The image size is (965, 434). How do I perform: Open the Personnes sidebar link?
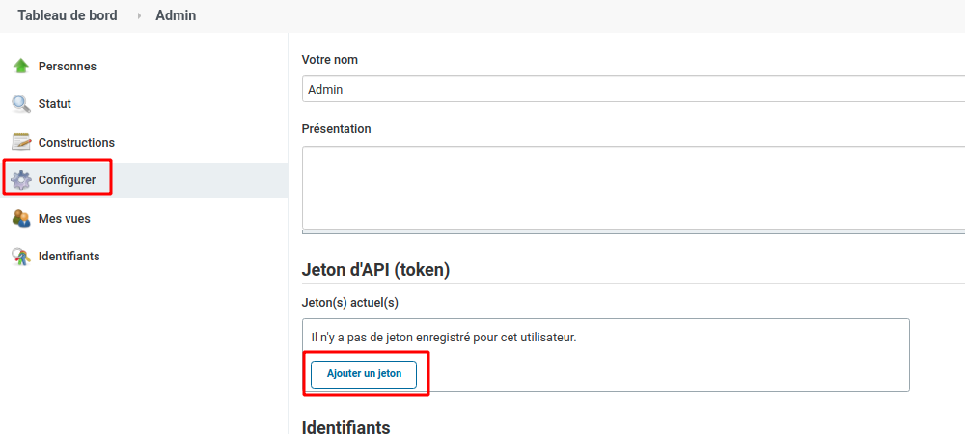click(68, 67)
